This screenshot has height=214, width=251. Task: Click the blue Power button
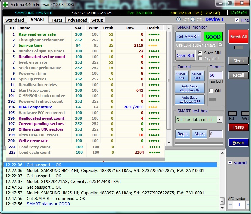tap(238, 142)
